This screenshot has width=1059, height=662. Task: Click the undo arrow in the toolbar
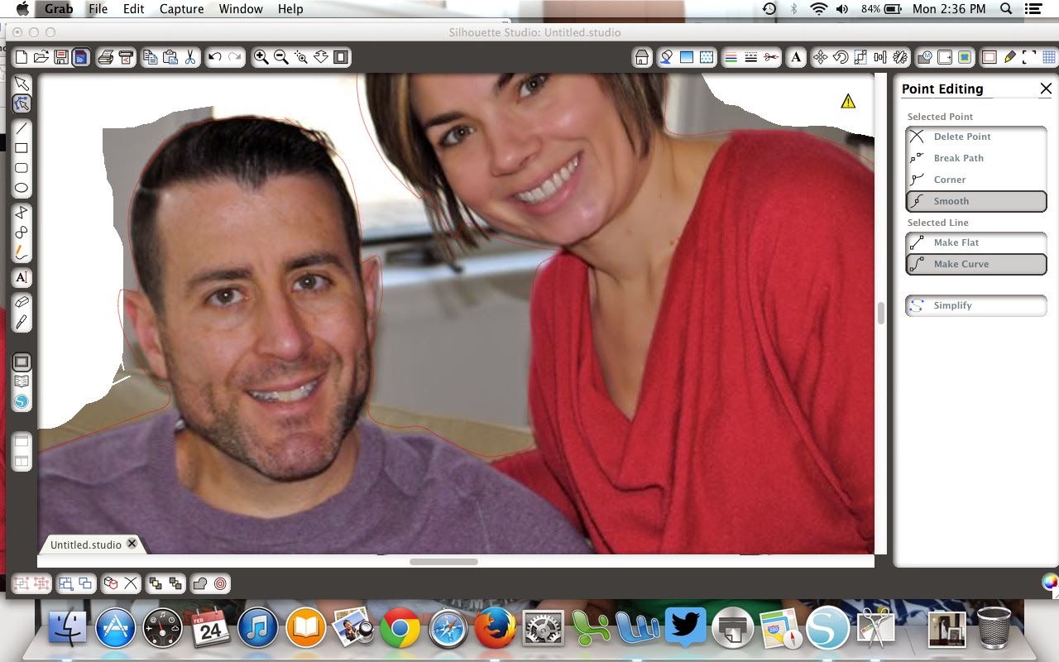(x=217, y=57)
